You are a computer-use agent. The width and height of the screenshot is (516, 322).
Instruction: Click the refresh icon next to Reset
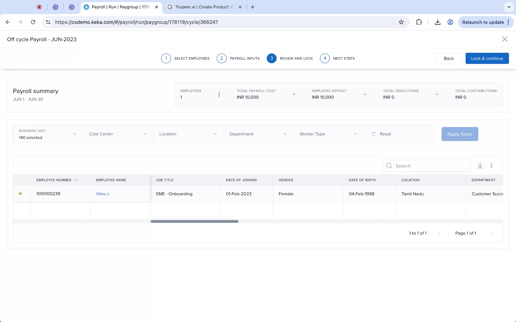click(x=374, y=134)
